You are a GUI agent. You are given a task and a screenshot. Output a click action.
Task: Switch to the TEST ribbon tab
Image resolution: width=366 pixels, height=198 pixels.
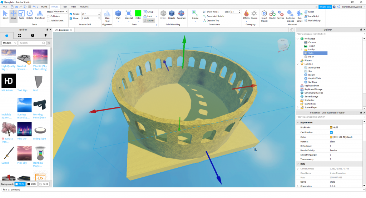pyautogui.click(x=65, y=6)
